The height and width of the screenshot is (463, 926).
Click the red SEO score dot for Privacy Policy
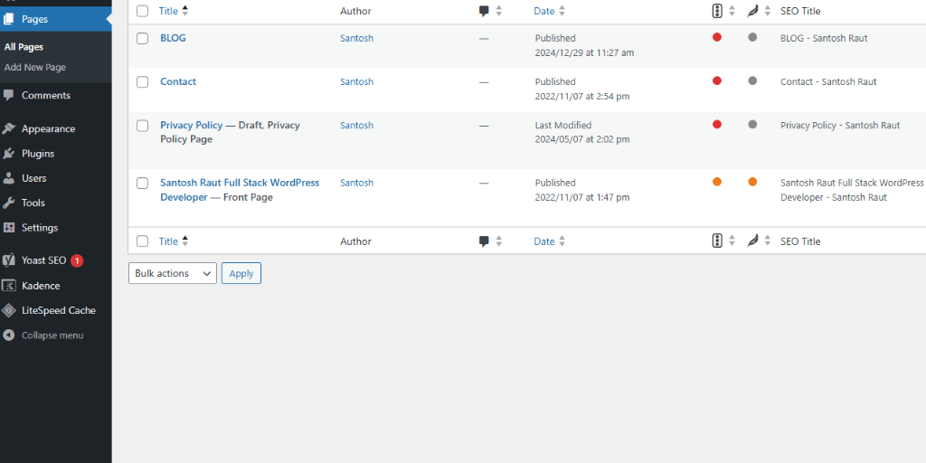(x=717, y=124)
